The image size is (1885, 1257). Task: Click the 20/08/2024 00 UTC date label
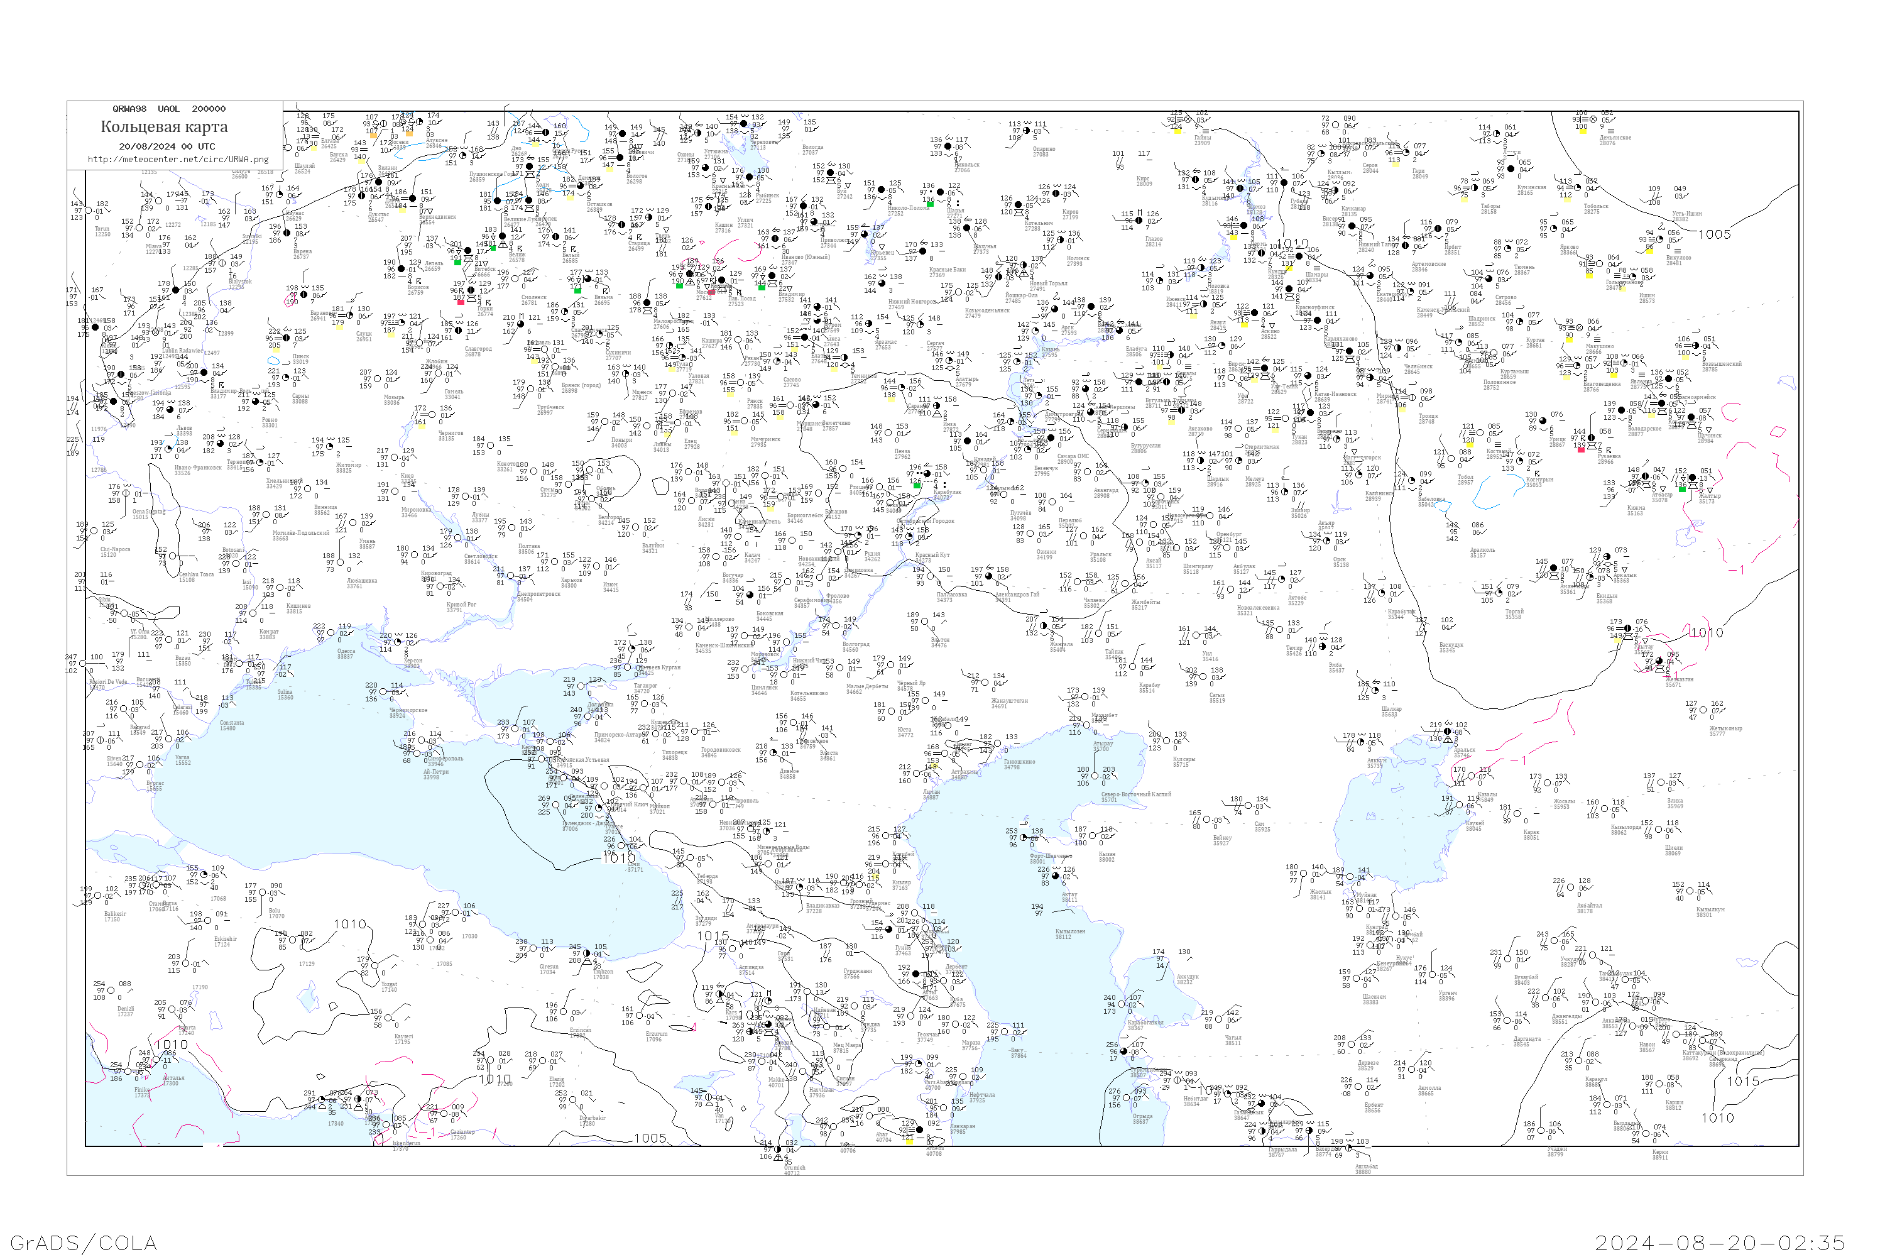[x=167, y=146]
